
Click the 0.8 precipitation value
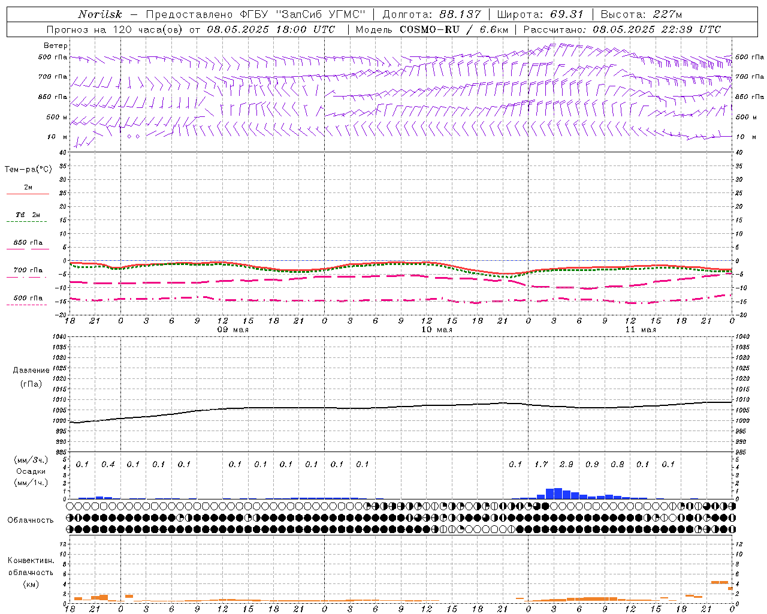click(617, 464)
